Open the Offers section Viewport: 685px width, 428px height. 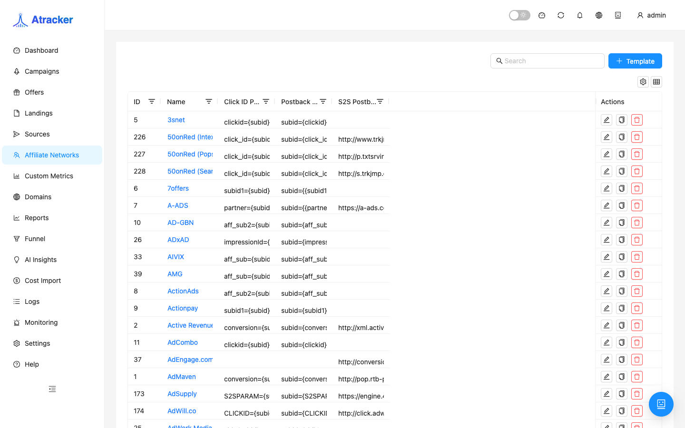tap(52, 92)
